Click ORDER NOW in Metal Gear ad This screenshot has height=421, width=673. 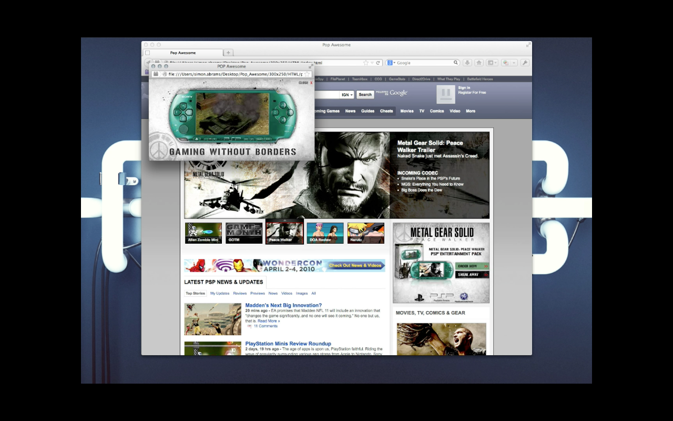coord(472,266)
